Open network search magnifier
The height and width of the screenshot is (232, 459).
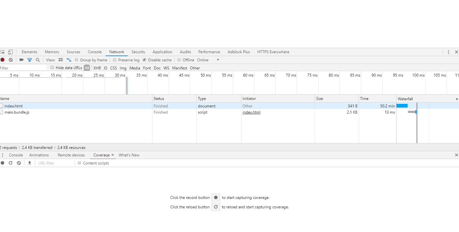38,60
